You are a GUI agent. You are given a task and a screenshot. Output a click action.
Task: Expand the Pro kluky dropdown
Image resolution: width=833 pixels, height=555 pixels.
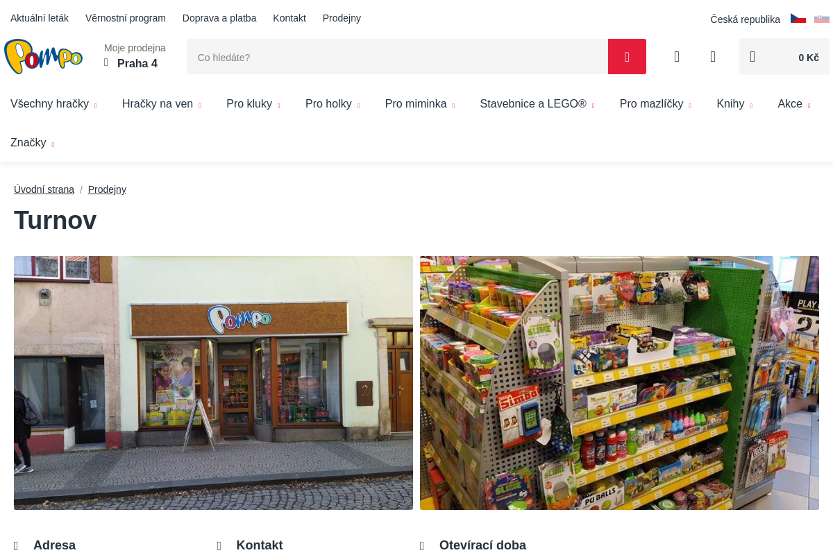253,104
